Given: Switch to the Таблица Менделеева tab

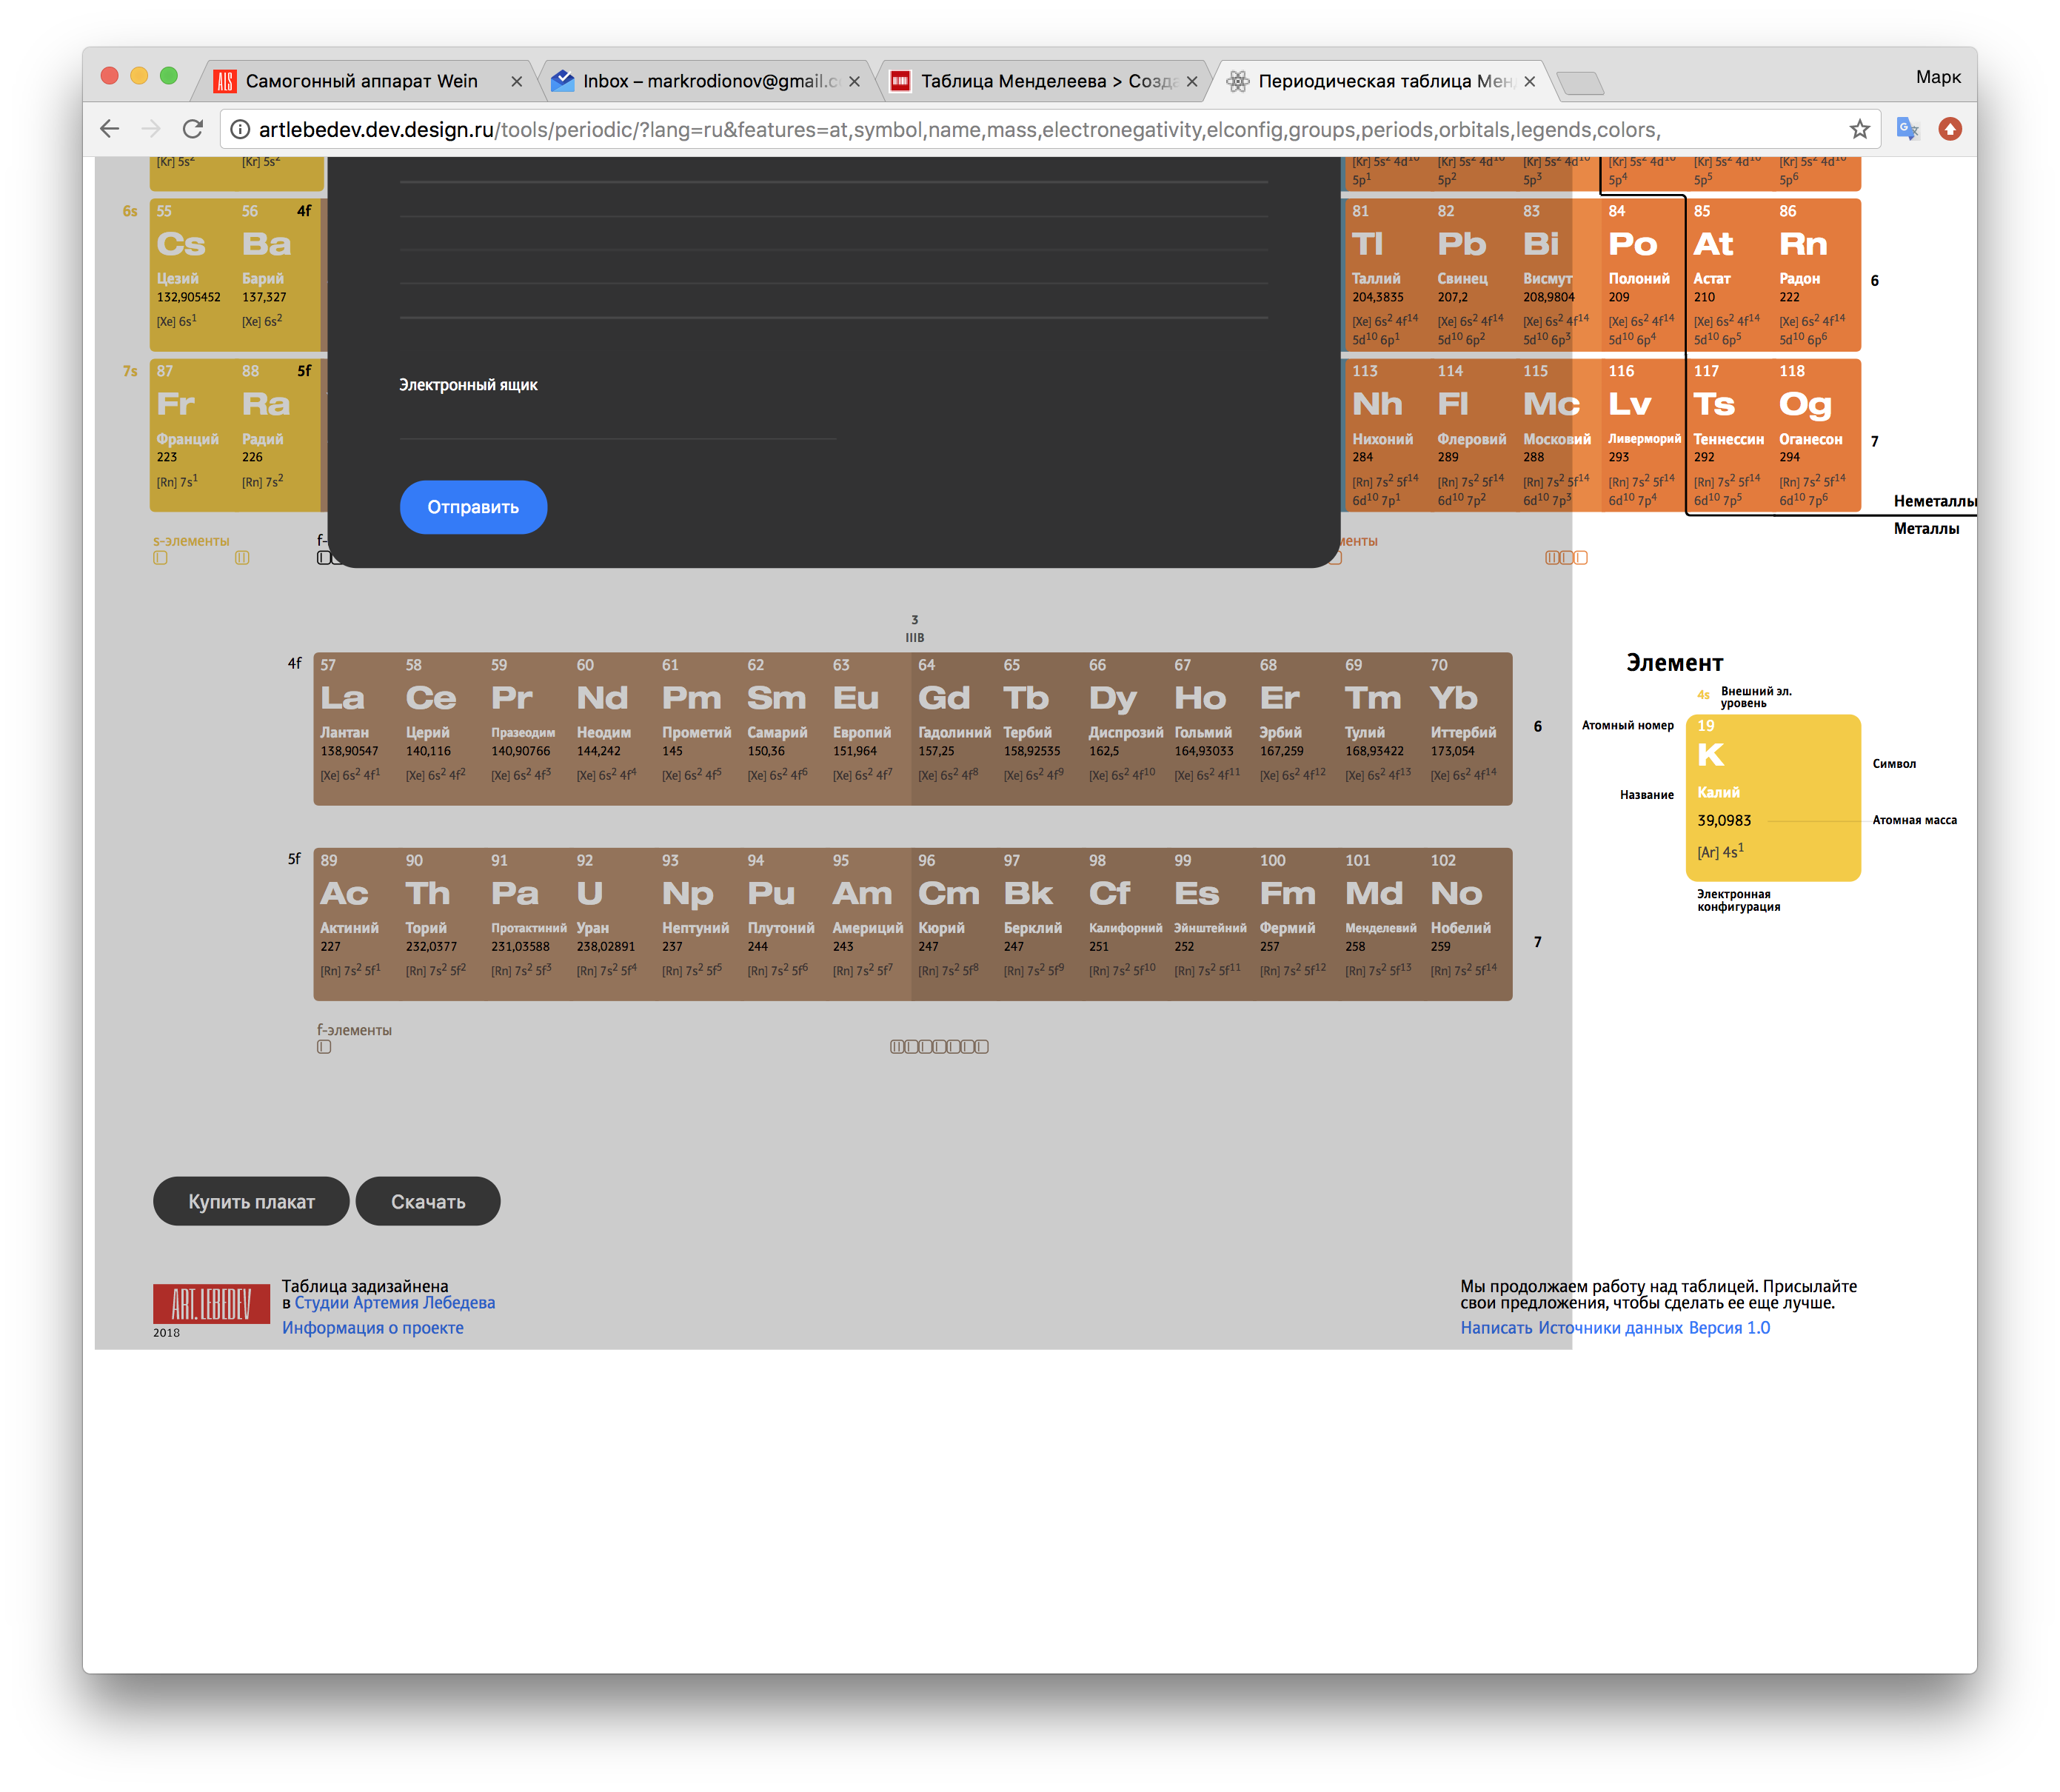Looking at the screenshot, I should click(1040, 81).
